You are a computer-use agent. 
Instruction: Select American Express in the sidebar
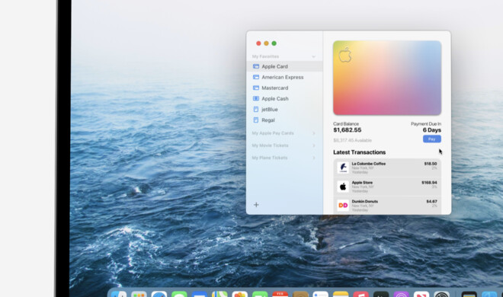[x=284, y=77]
